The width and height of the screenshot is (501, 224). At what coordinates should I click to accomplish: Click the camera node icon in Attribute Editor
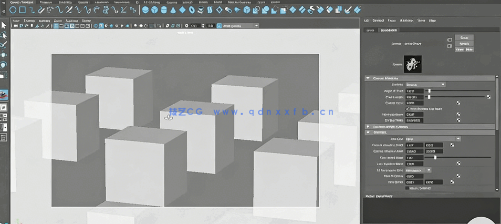412,64
